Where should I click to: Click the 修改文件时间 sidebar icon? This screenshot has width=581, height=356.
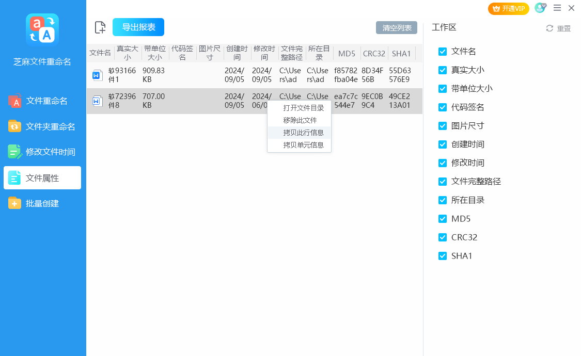(x=15, y=152)
